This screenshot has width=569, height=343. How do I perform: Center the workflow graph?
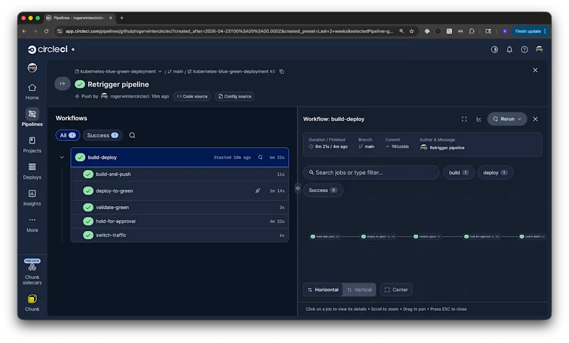point(396,290)
